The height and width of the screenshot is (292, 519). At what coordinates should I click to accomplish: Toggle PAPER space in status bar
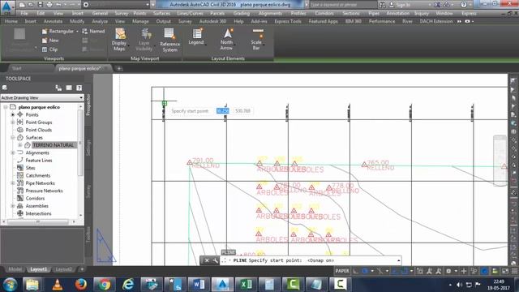pos(342,271)
